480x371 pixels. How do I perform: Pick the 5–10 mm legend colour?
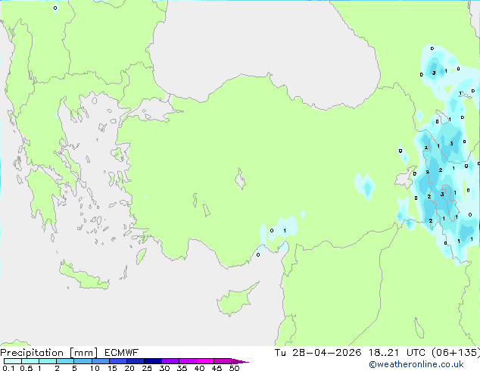pos(83,361)
